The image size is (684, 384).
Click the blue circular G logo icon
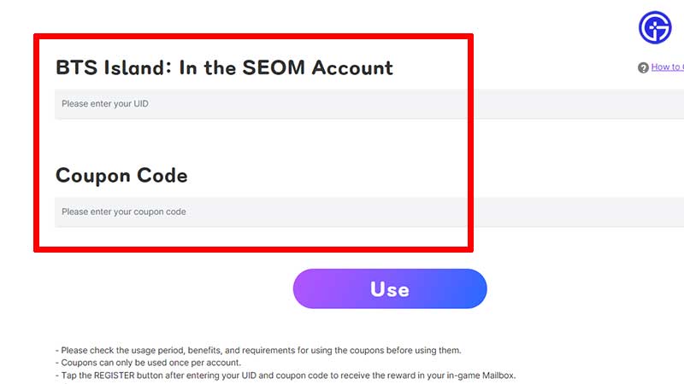pyautogui.click(x=655, y=28)
